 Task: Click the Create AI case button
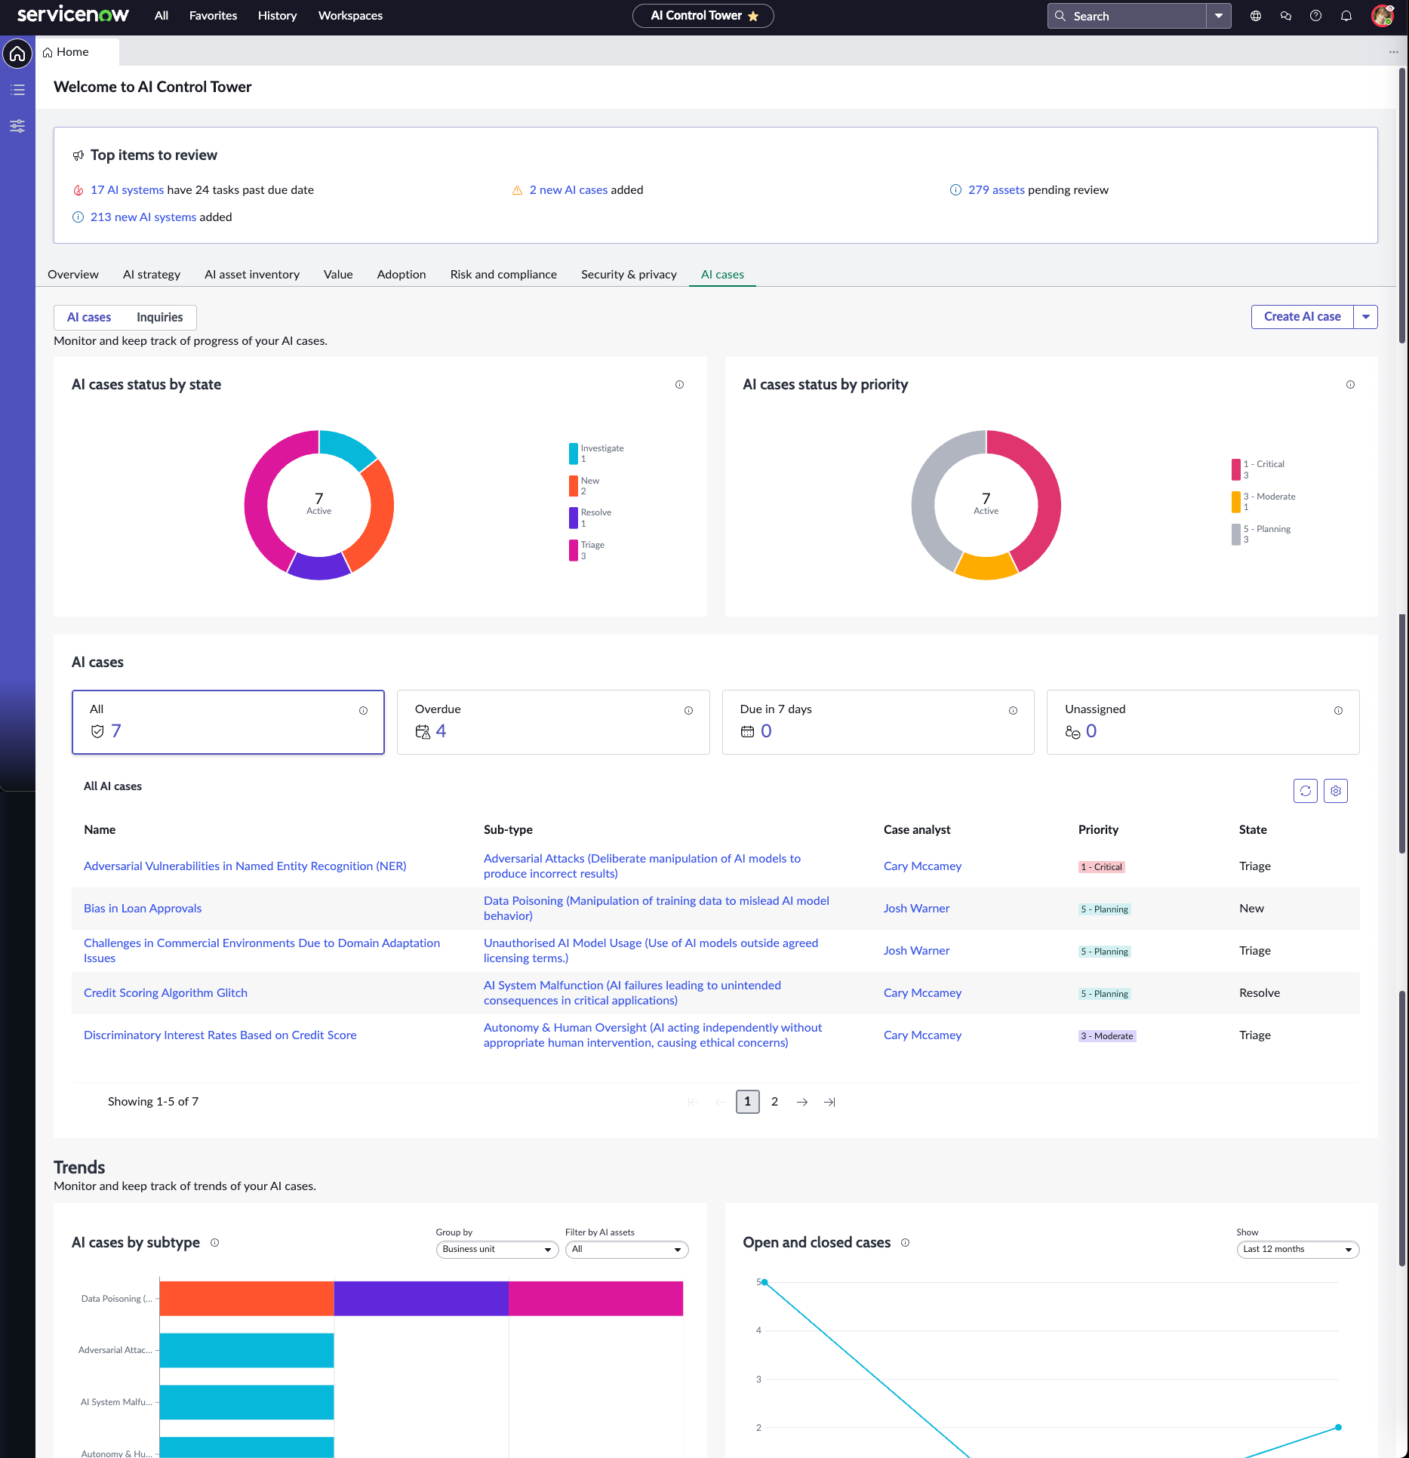[1303, 317]
